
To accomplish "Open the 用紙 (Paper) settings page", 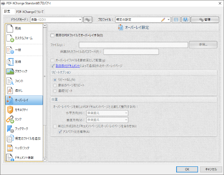I will pyautogui.click(x=24, y=28).
